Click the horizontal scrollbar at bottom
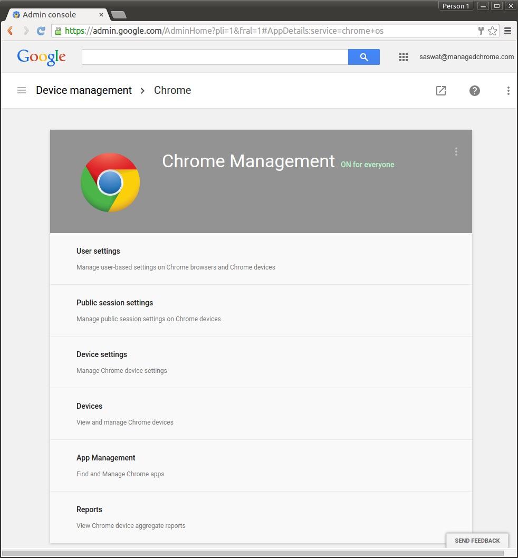 pyautogui.click(x=253, y=553)
